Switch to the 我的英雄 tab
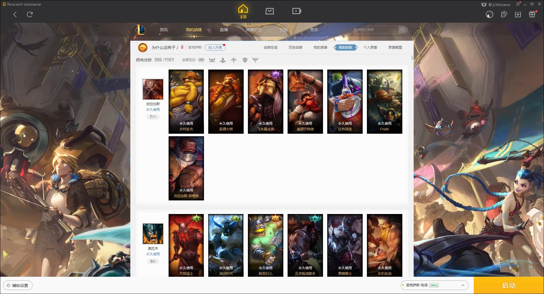 point(320,47)
